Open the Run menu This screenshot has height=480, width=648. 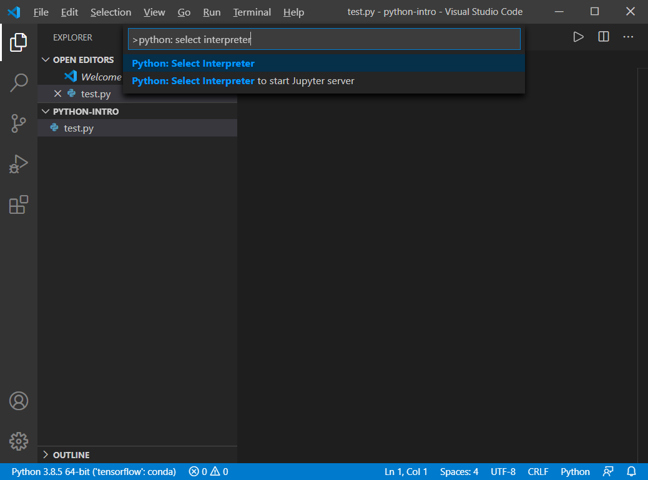[212, 12]
